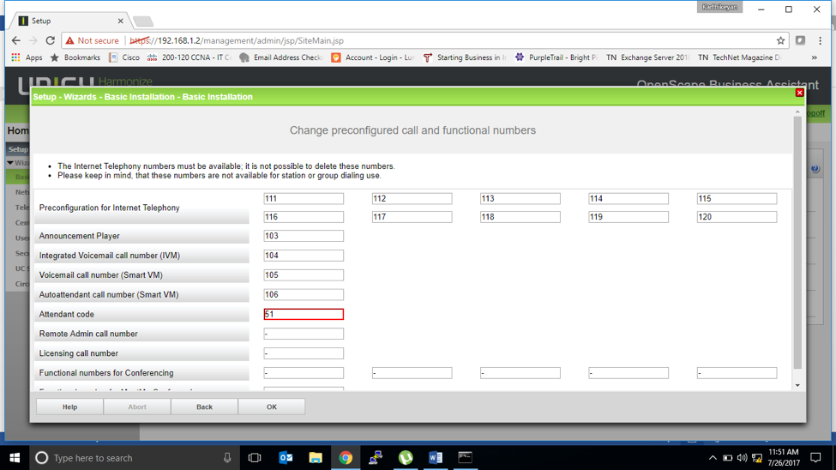Open the Starting Business bookmark

[x=465, y=57]
